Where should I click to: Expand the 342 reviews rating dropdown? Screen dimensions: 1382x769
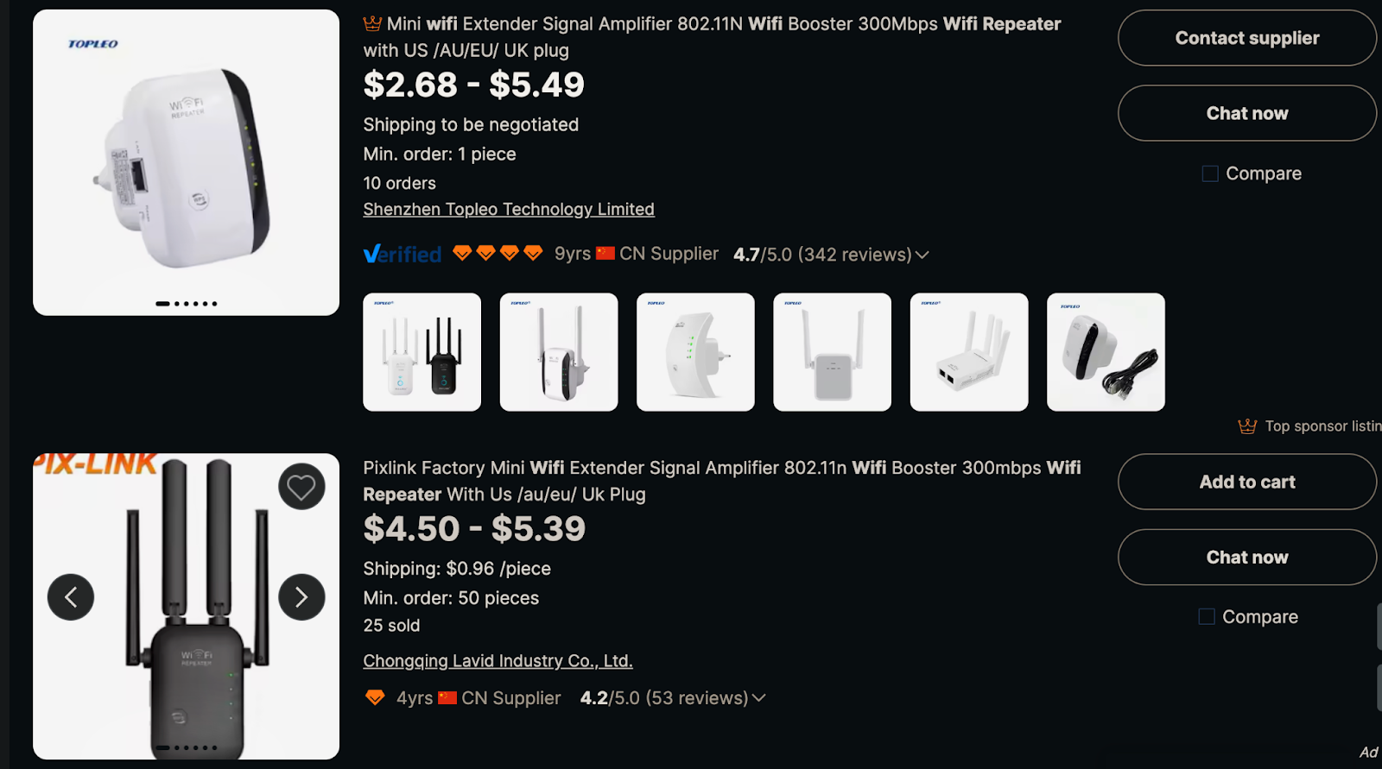922,255
